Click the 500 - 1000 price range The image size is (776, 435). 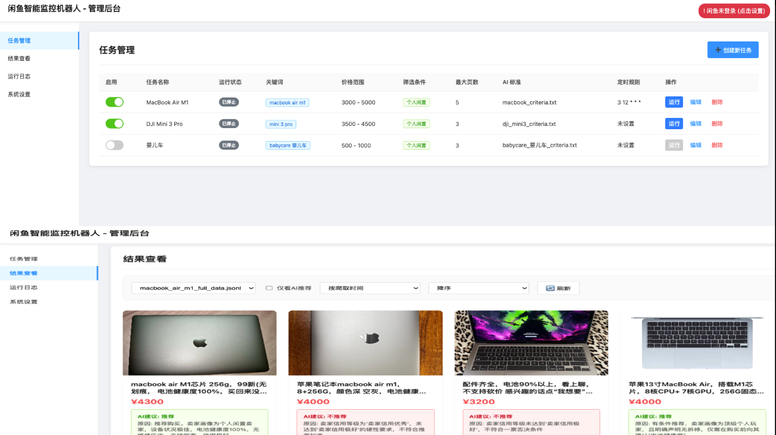(356, 145)
